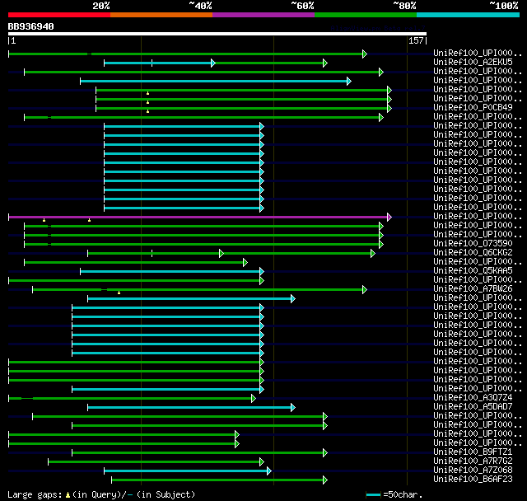
Task: Click the purple ~60% identity legend segment
Action: 263,15
